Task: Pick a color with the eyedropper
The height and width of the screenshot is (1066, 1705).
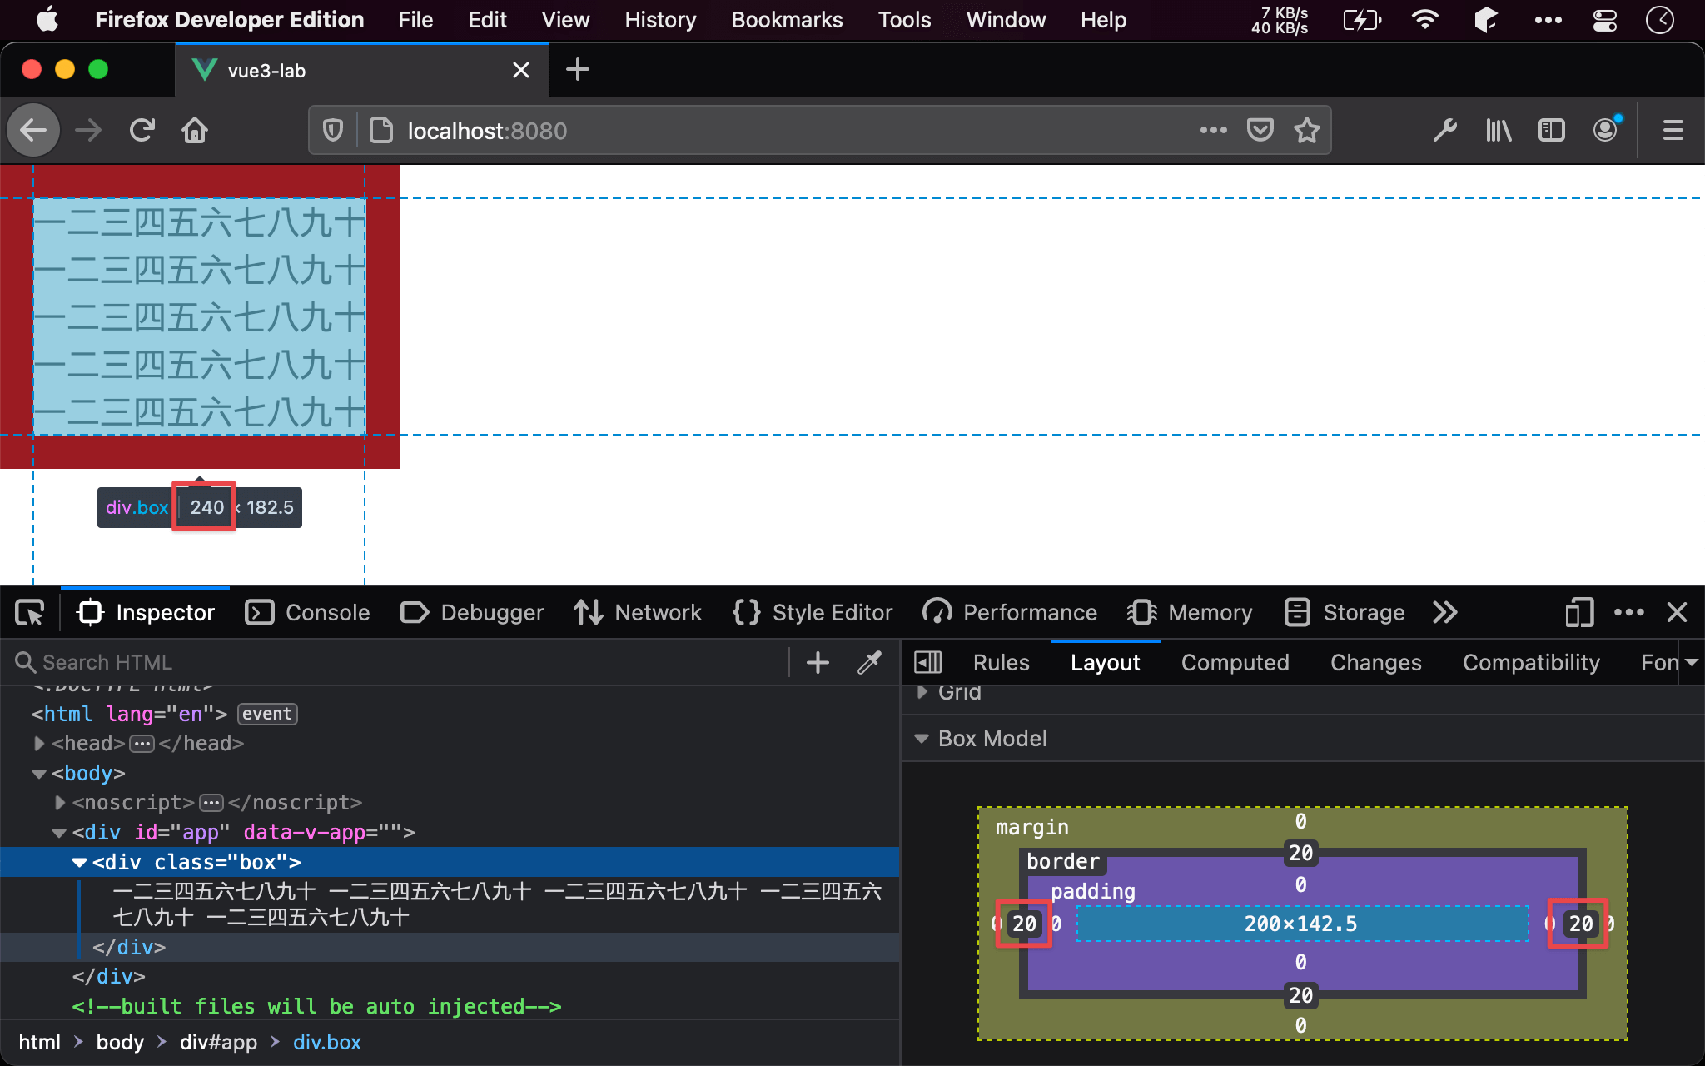Action: coord(870,662)
